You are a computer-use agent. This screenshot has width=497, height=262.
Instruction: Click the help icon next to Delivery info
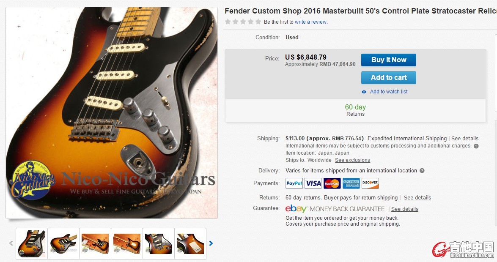pyautogui.click(x=422, y=170)
